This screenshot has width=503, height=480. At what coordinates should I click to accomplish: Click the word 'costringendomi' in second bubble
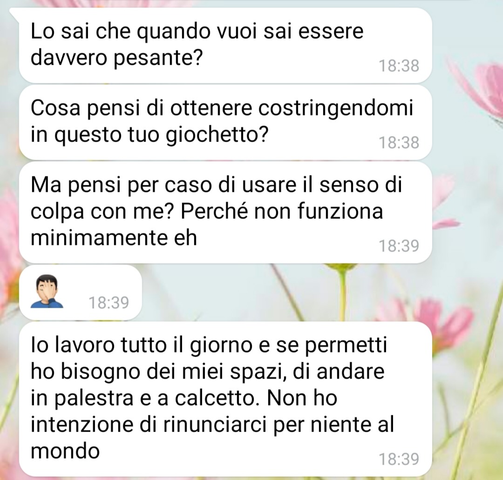335,108
